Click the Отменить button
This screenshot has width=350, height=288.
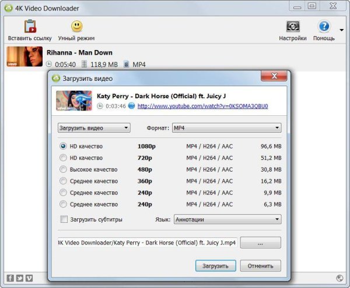pyautogui.click(x=261, y=266)
